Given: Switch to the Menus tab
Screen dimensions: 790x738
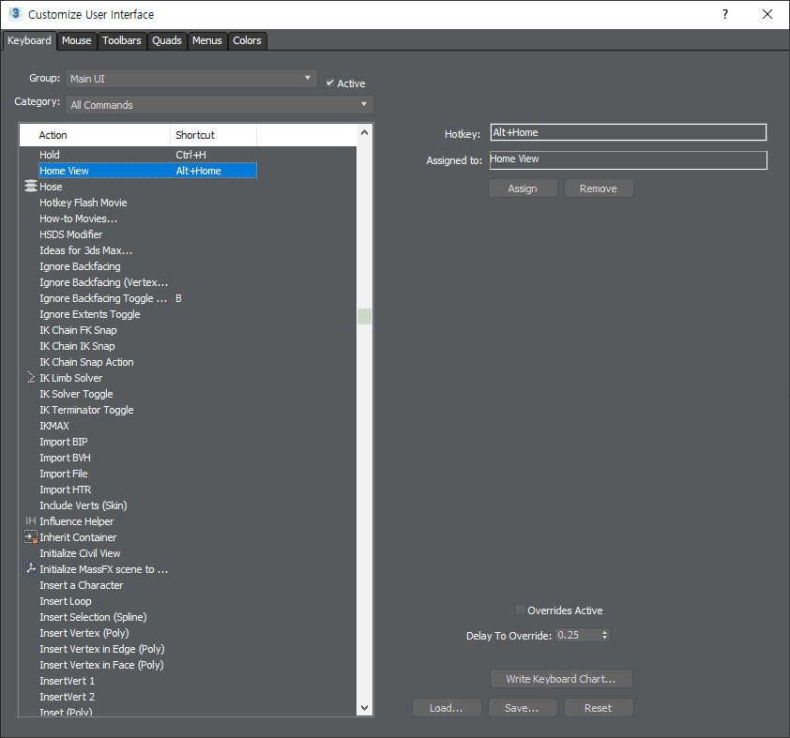Looking at the screenshot, I should (x=207, y=40).
